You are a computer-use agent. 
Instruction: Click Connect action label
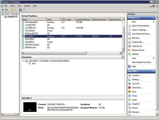tap(136, 76)
